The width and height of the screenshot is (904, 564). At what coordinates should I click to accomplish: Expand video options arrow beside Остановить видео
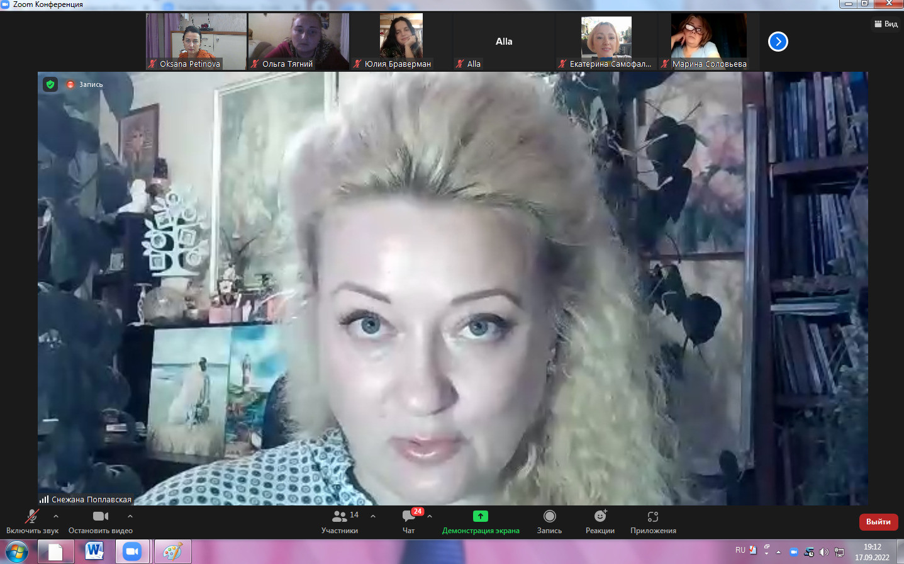coord(130,516)
